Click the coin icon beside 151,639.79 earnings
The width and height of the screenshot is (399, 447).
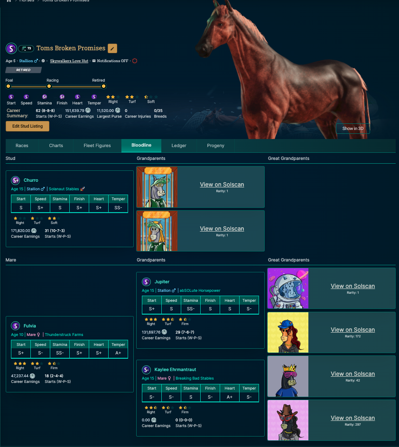[x=88, y=110]
